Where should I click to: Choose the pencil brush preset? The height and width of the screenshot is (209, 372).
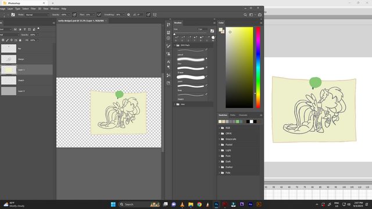[192, 52]
